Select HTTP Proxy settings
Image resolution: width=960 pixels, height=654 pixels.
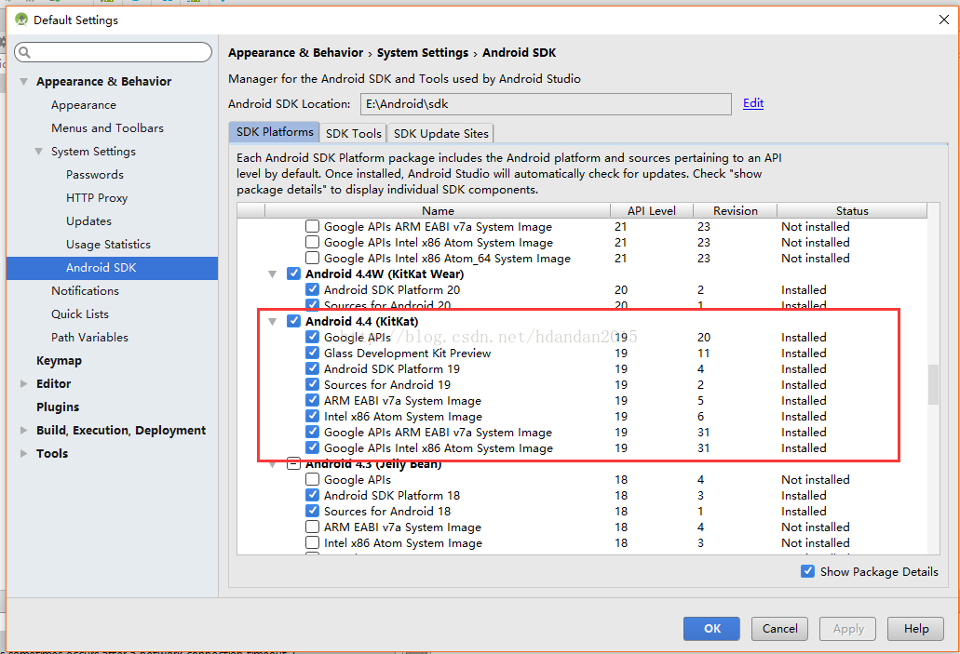point(97,197)
